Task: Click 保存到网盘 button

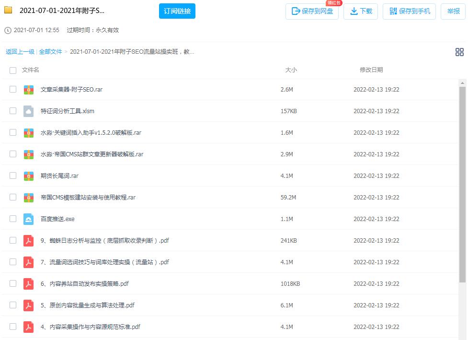Action: [x=312, y=12]
